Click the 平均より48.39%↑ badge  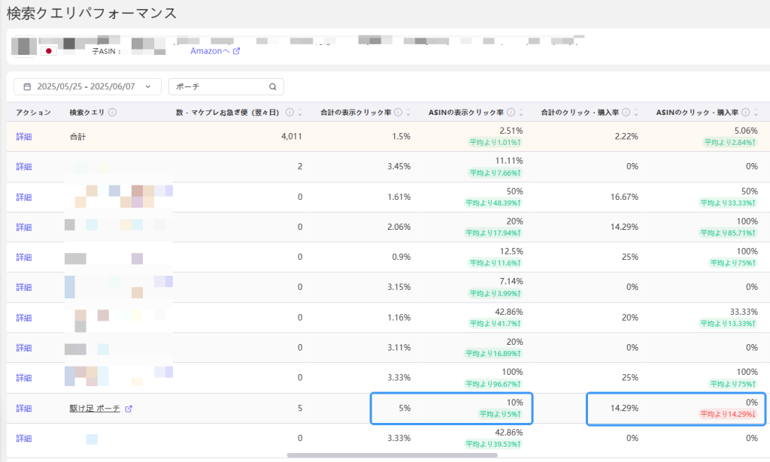493,203
